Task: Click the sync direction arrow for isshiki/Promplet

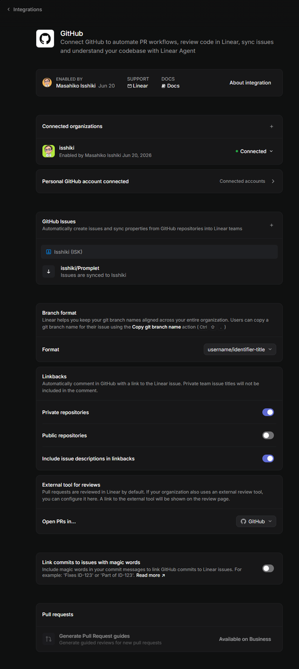Action: (49, 272)
